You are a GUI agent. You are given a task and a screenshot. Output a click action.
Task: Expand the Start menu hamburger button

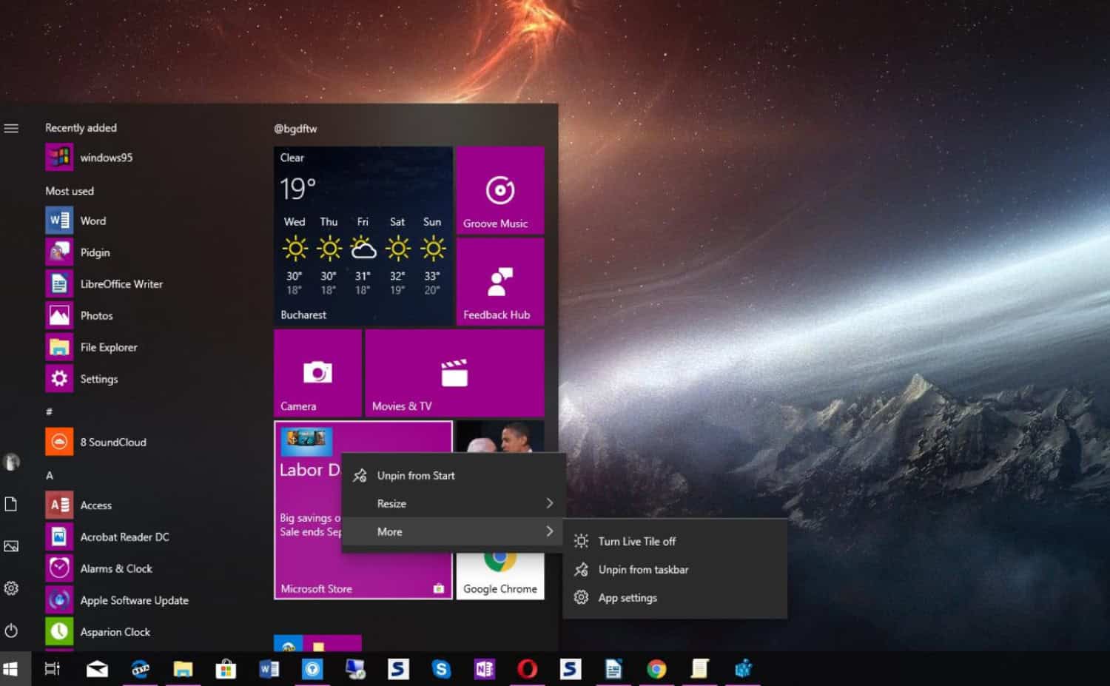pos(11,128)
